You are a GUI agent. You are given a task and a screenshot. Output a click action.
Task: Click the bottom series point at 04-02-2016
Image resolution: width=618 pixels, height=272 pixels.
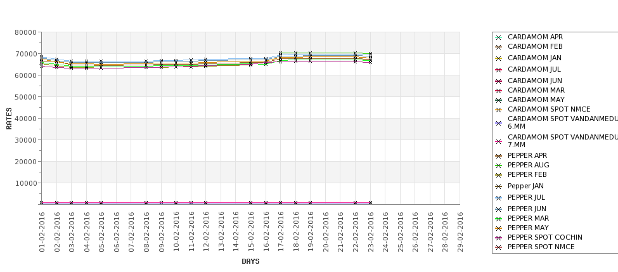point(86,203)
